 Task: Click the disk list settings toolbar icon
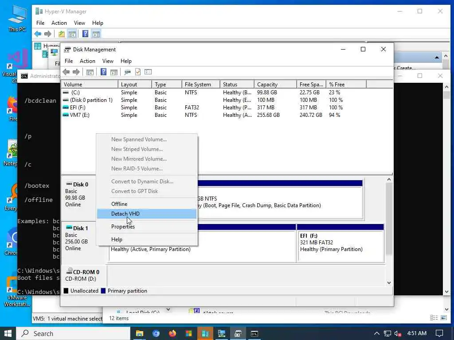[x=148, y=72]
